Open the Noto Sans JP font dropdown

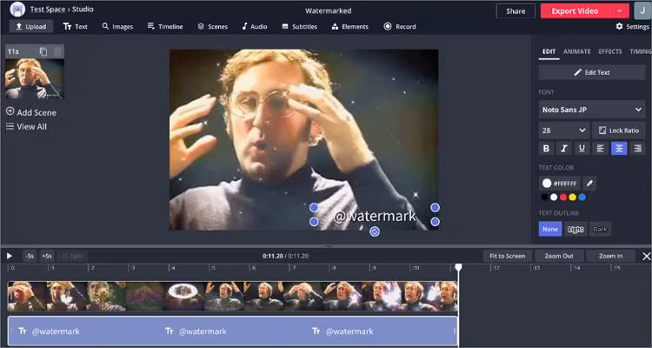(x=592, y=110)
